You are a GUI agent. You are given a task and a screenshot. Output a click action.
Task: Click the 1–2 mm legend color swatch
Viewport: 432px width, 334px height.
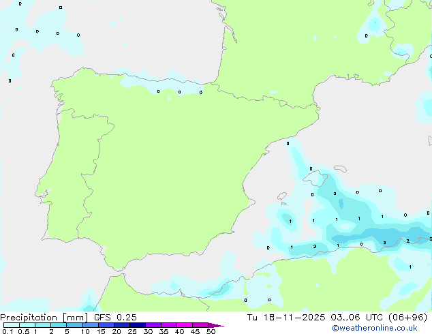43,325
